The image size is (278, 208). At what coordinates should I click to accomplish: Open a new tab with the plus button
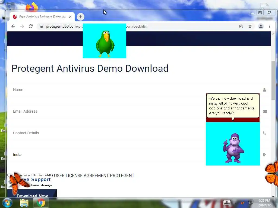80,17
